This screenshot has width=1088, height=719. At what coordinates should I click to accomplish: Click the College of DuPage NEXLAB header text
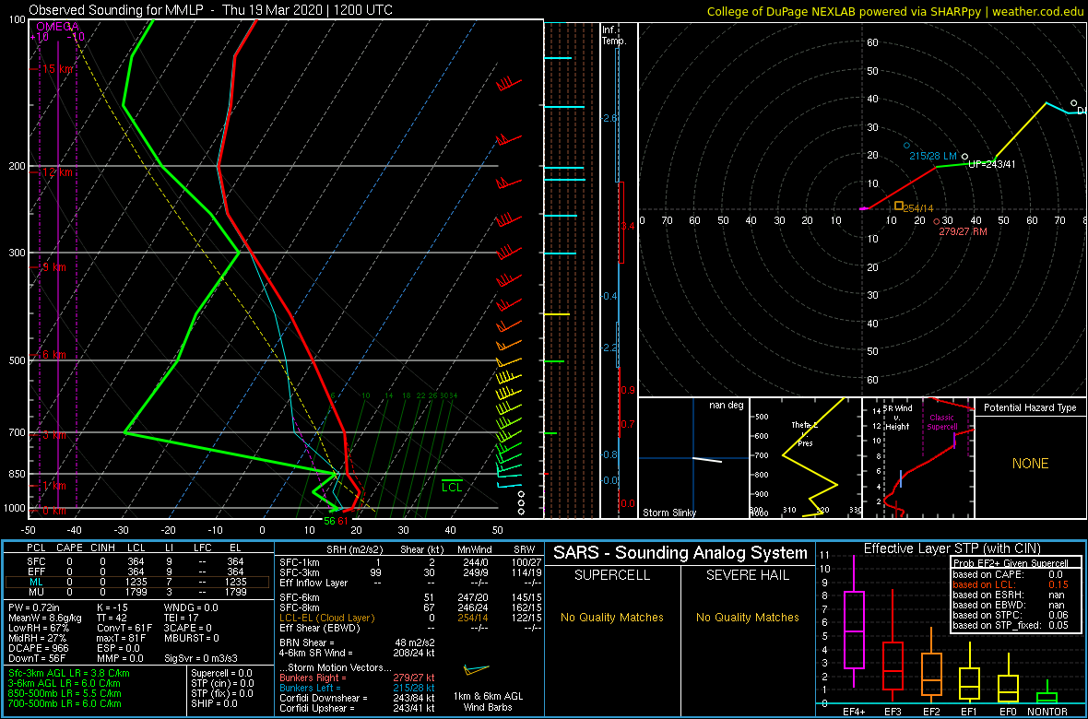[893, 11]
